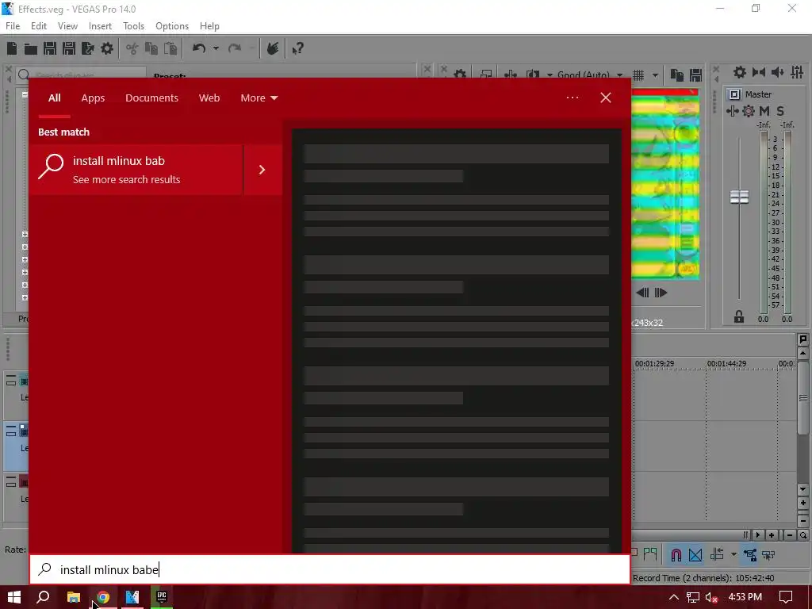Open search options ellipsis menu

(573, 98)
